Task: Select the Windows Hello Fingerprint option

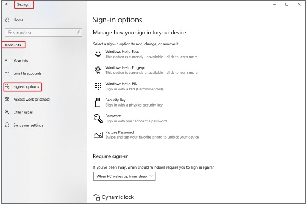Action: pyautogui.click(x=146, y=70)
